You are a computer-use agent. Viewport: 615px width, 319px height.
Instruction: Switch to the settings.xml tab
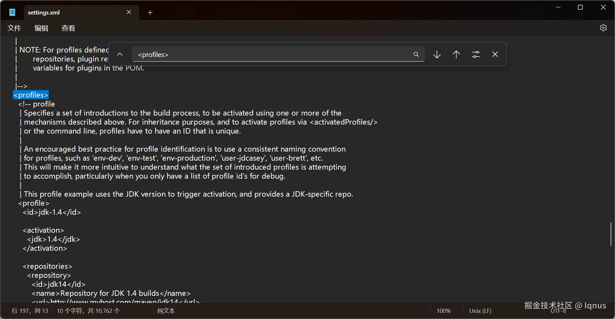click(81, 13)
